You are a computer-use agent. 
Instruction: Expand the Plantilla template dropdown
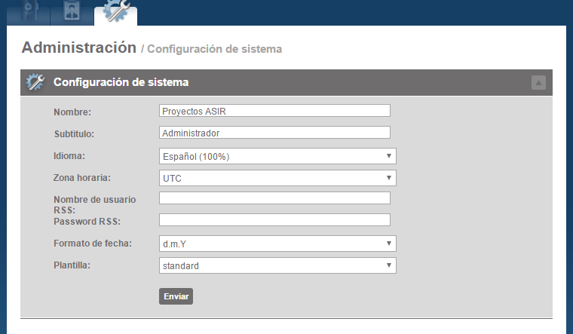[277, 266]
